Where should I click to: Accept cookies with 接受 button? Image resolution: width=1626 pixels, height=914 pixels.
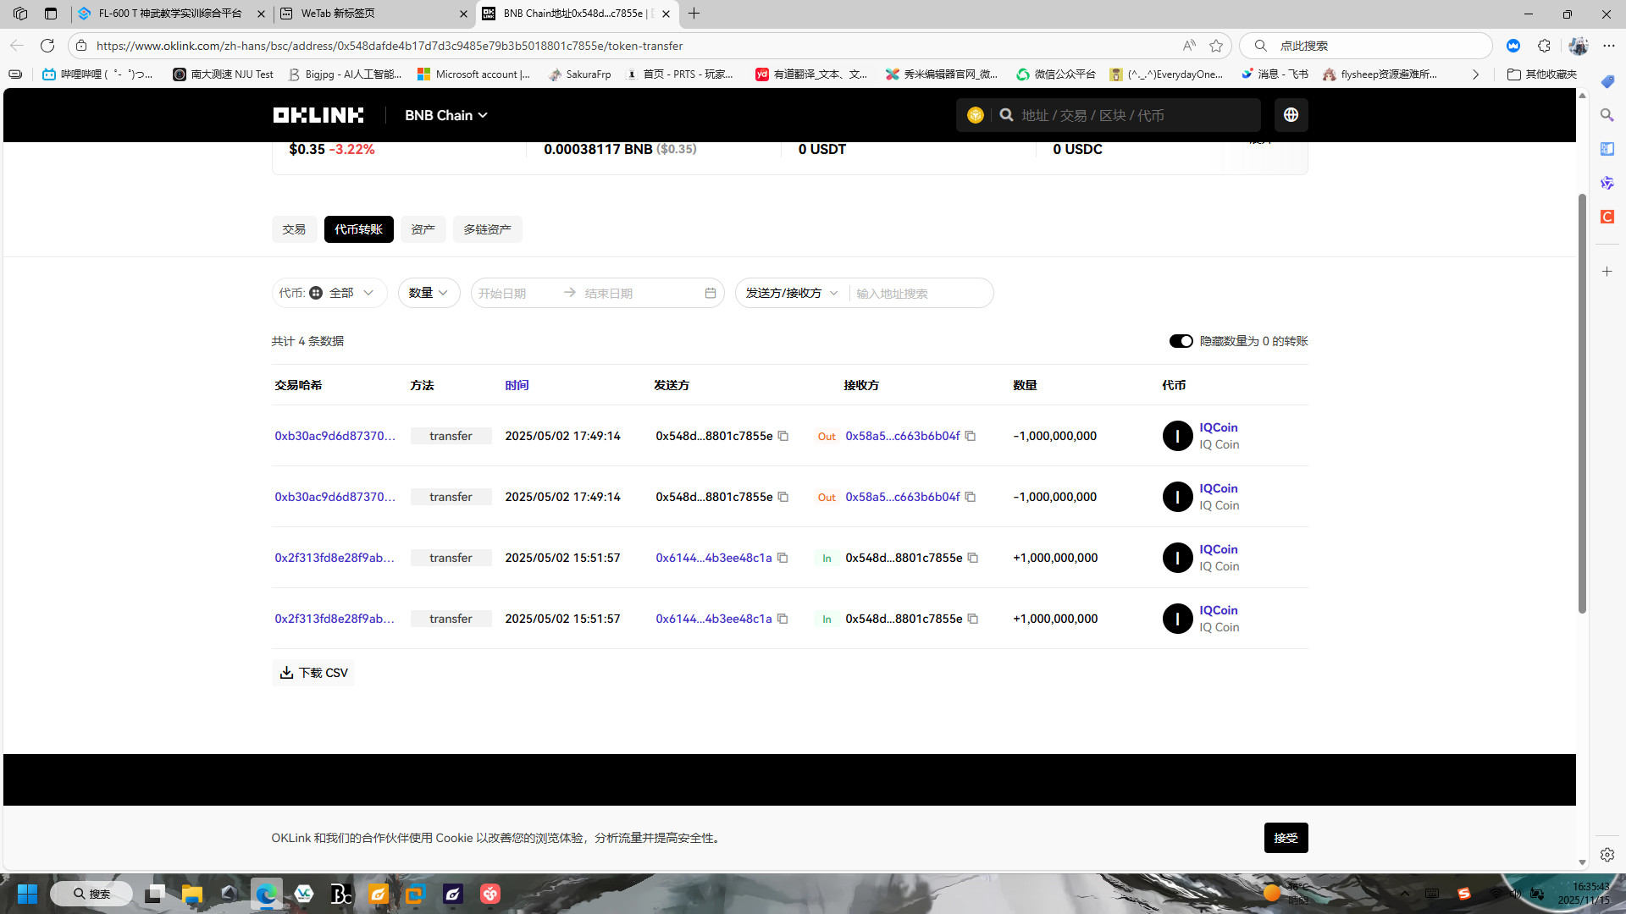(1286, 838)
